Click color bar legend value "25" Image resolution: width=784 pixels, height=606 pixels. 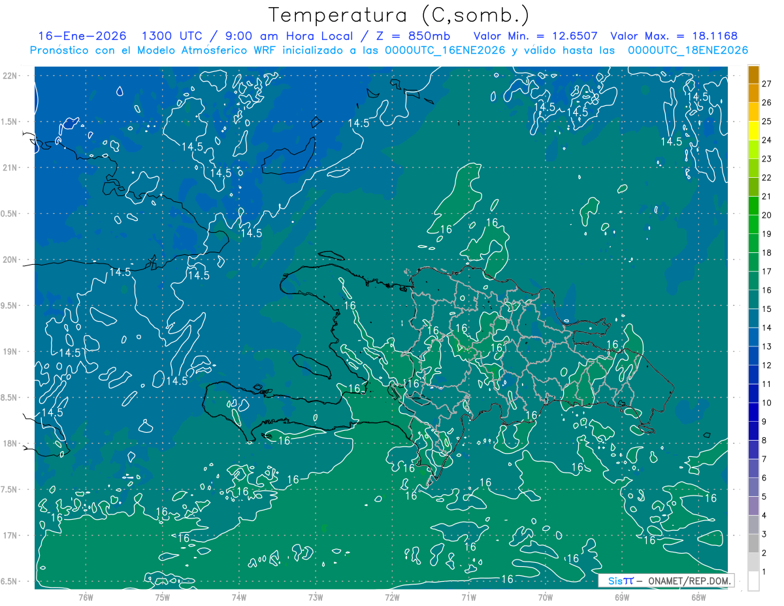point(767,122)
